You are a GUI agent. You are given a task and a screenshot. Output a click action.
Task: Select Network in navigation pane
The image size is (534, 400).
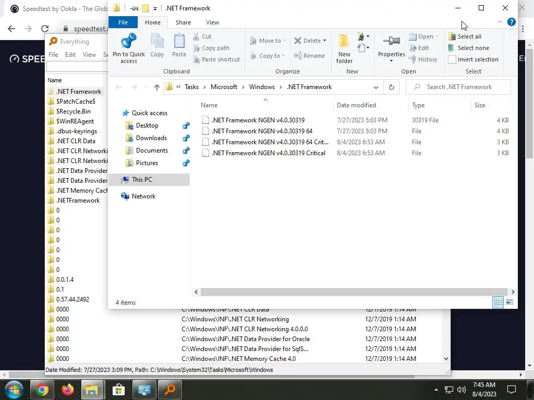point(143,196)
